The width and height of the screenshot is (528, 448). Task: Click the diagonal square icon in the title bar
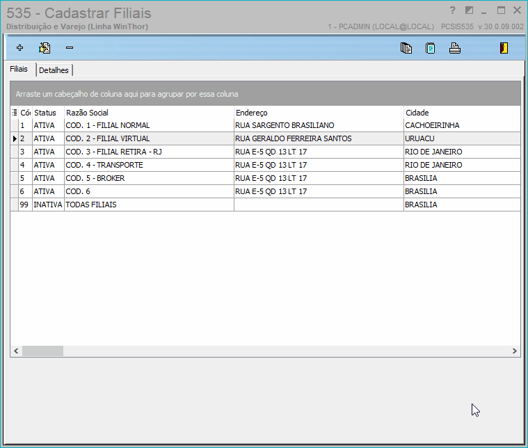pyautogui.click(x=469, y=10)
